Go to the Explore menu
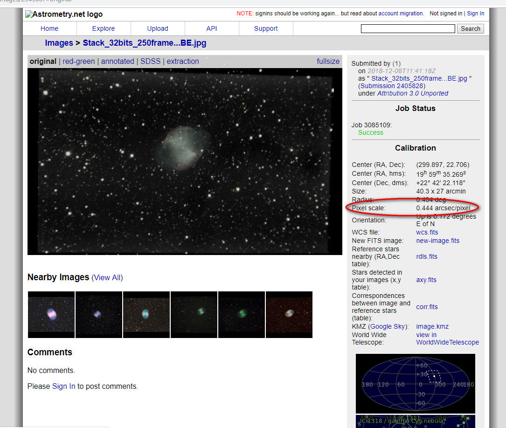The width and height of the screenshot is (506, 428). coord(103,28)
